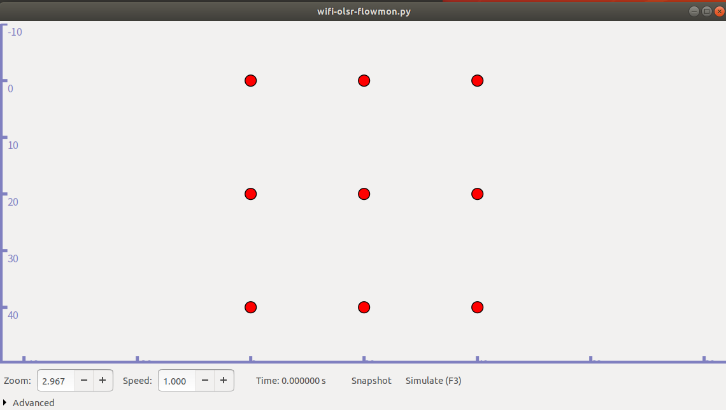
Task: Minimize the wifi-olsr-flowmon.py window
Action: 694,11
